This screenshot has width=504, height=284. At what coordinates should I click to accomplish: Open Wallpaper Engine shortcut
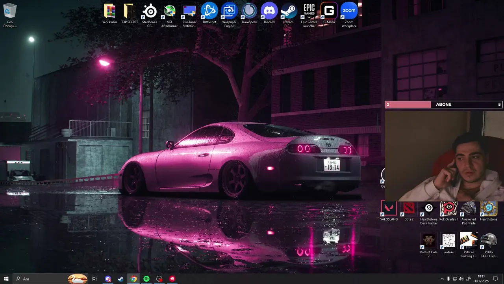(229, 15)
